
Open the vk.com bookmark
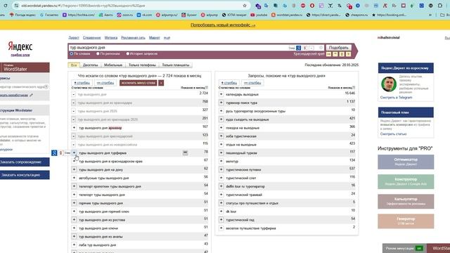(144, 15)
